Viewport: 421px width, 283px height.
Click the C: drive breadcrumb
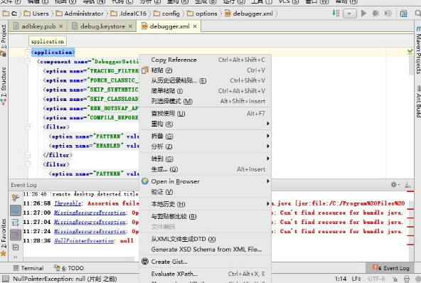point(10,14)
